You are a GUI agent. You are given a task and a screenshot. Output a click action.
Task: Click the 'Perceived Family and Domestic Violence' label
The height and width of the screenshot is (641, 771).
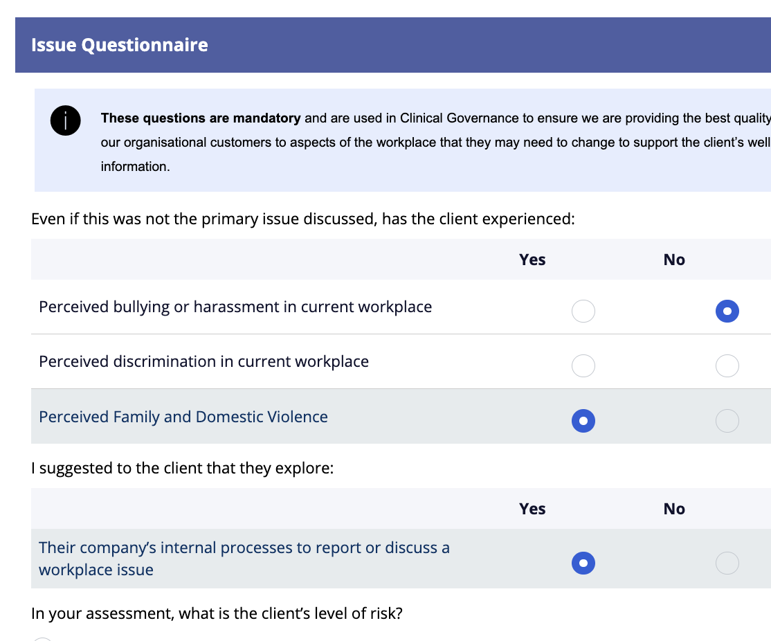coord(183,417)
